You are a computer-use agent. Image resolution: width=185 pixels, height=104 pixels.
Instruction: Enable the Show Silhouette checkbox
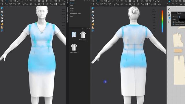pyautogui.click(x=173, y=22)
